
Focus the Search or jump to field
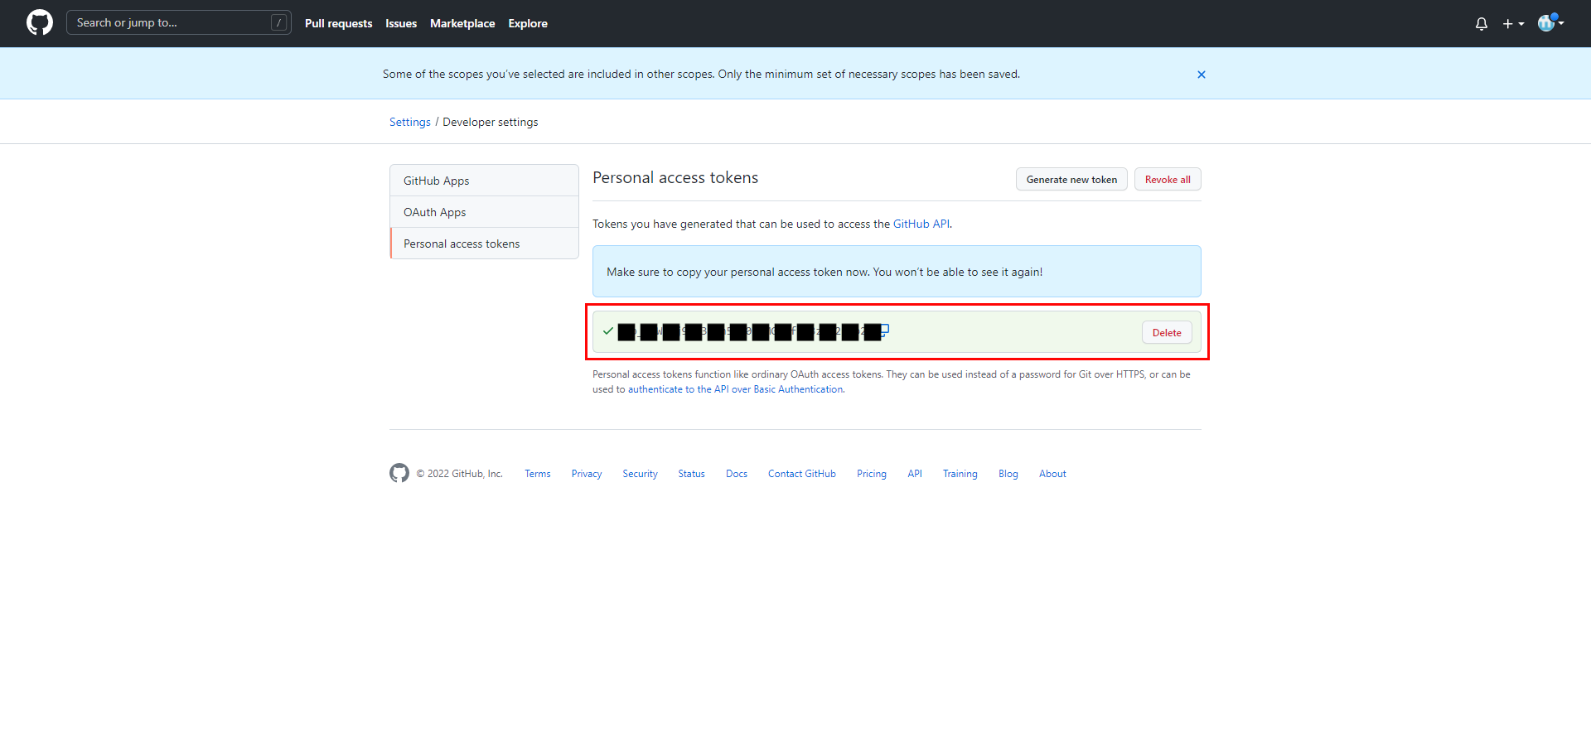pyautogui.click(x=179, y=22)
